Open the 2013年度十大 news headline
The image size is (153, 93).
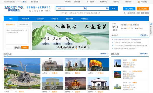[x=131, y=45]
